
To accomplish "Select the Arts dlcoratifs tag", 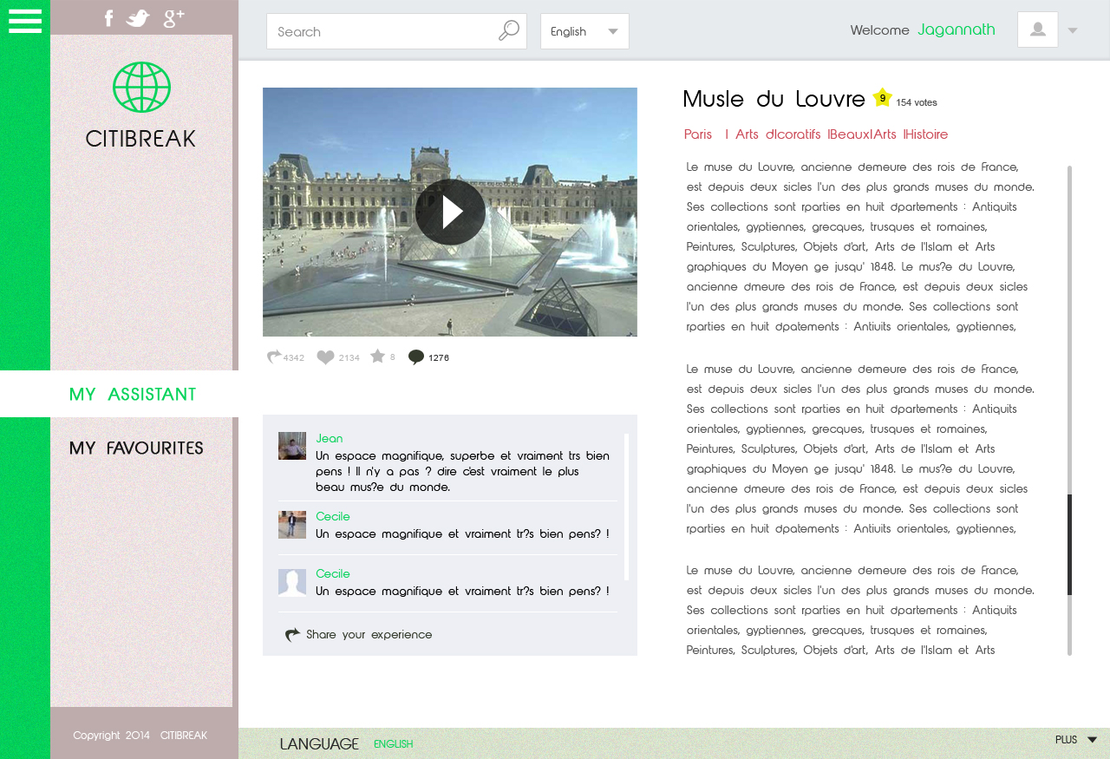I will [778, 134].
